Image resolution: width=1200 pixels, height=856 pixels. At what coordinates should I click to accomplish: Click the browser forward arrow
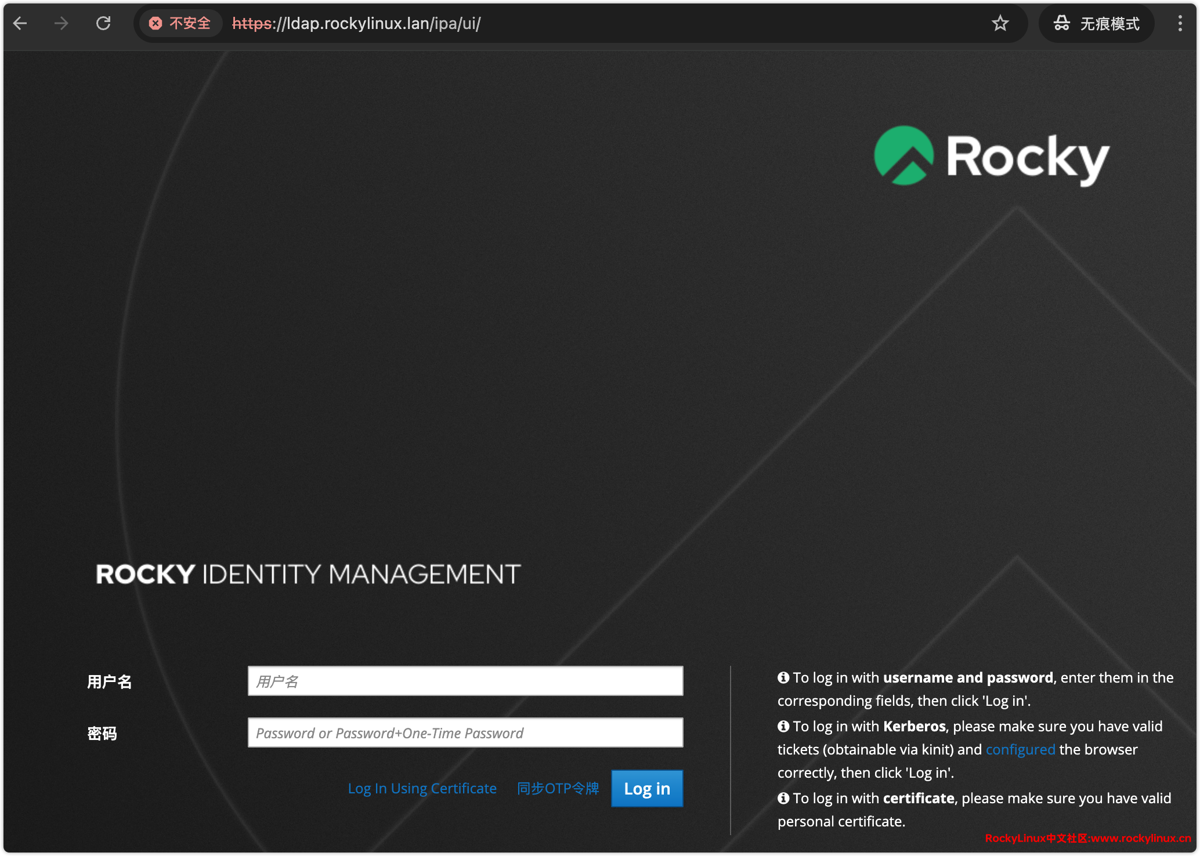click(61, 24)
